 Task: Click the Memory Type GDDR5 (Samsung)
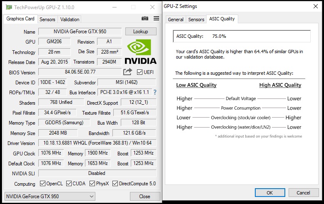coord(64,123)
